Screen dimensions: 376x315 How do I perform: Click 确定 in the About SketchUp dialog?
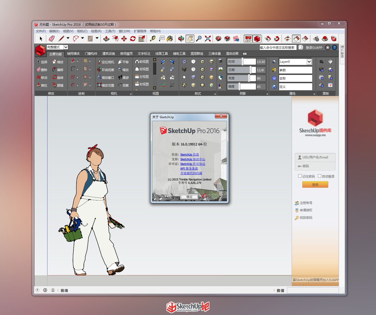coord(189,197)
